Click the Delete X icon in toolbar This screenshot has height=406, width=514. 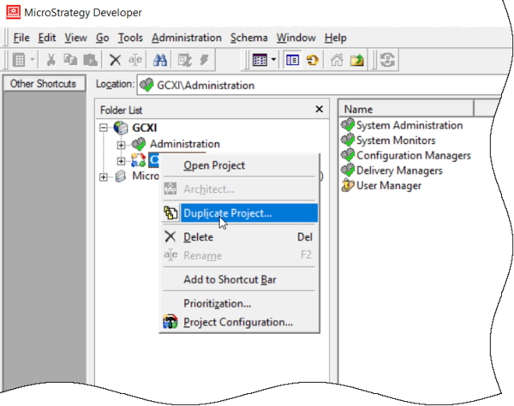click(x=116, y=61)
